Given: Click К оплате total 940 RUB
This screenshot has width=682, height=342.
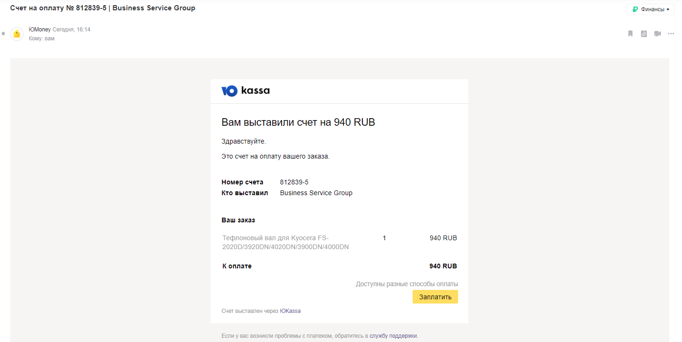Looking at the screenshot, I should (x=443, y=266).
